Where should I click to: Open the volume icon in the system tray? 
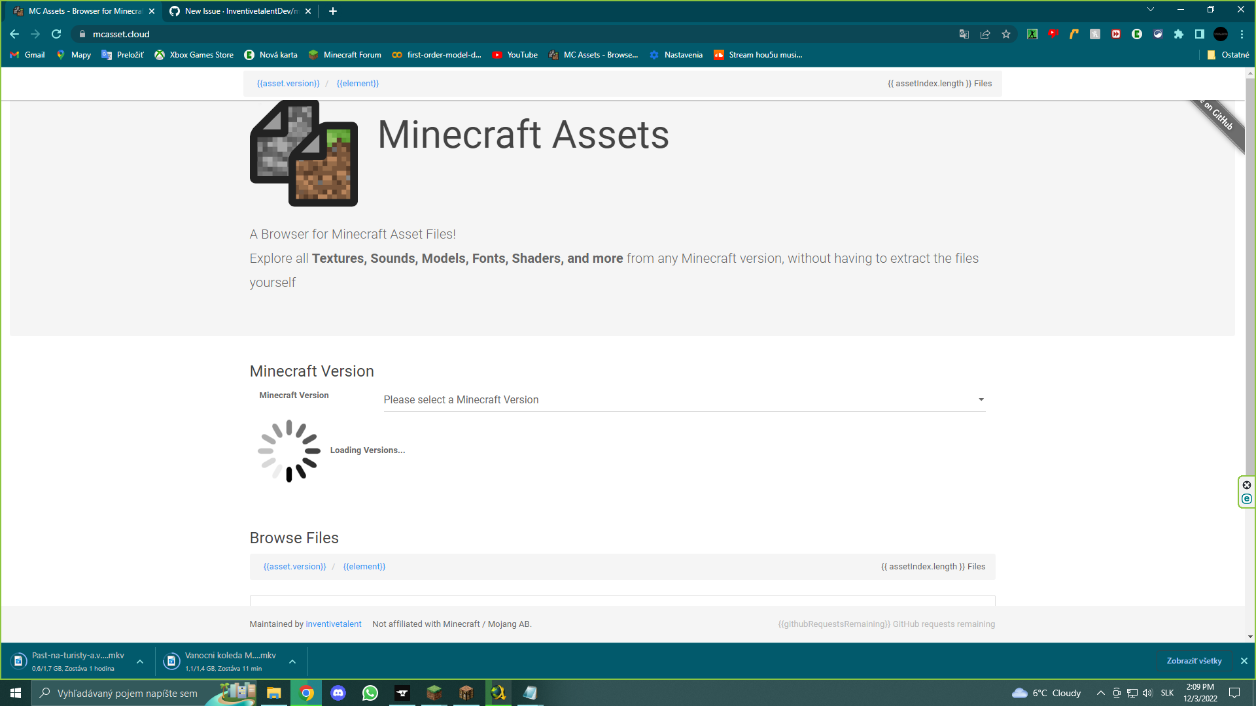(x=1147, y=693)
